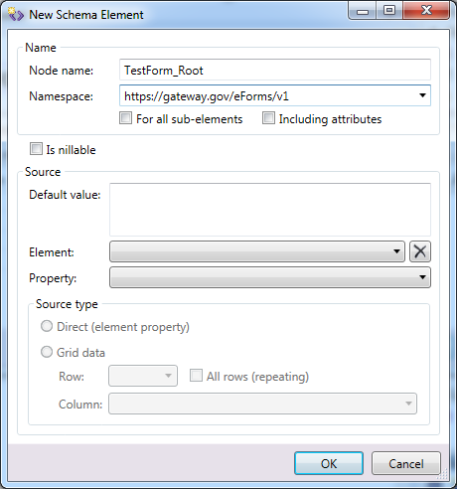Viewport: 457px width, 489px height.
Task: Click into the Default value text area
Action: pyautogui.click(x=270, y=210)
